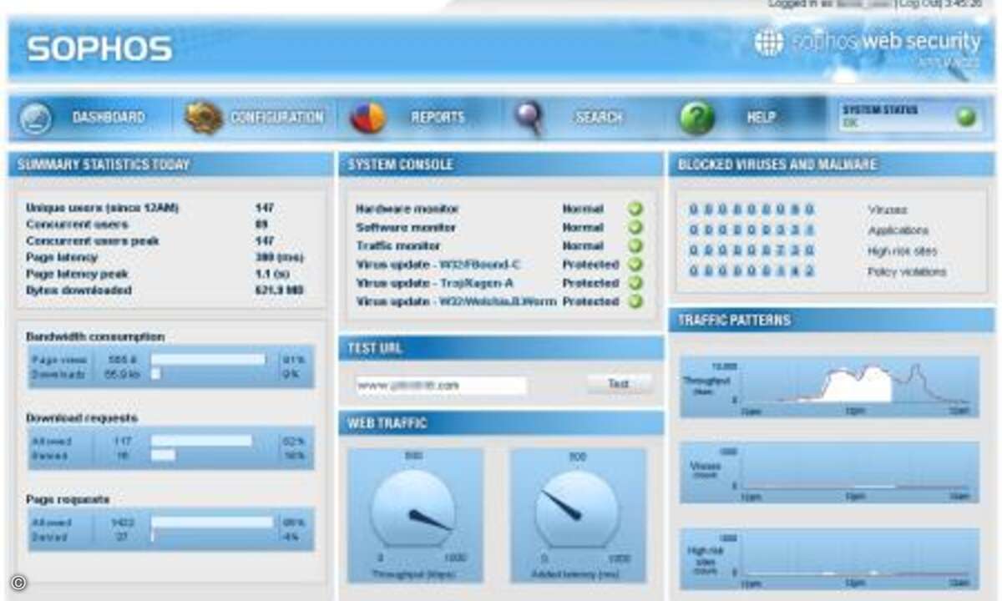Click the Sophos logo
The width and height of the screenshot is (1002, 601).
coord(99,48)
